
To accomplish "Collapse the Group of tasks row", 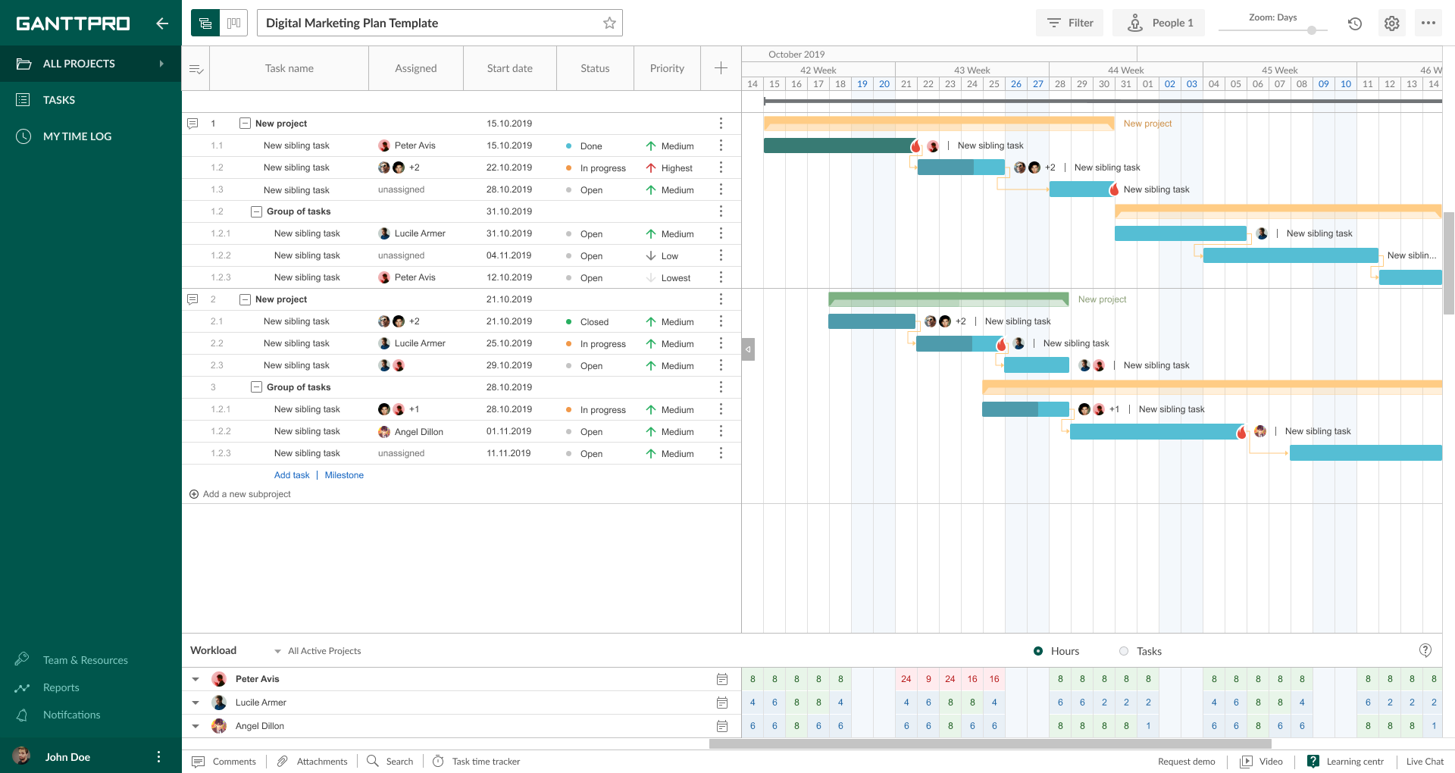I will (x=256, y=211).
